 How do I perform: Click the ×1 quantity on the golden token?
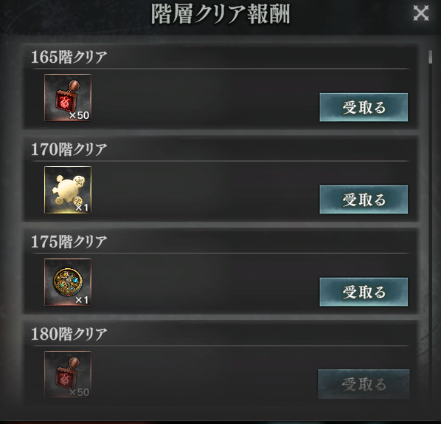pyautogui.click(x=82, y=208)
